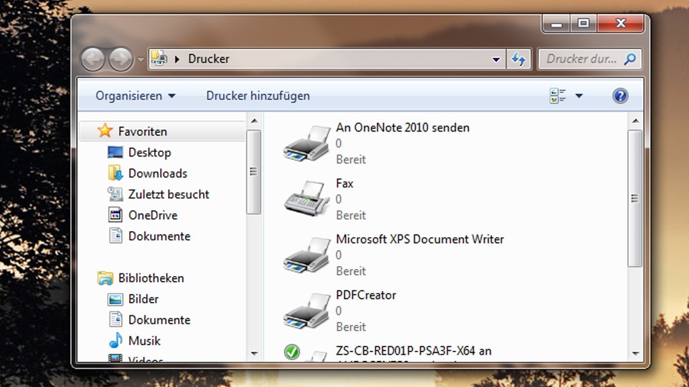Click the Fax machine icon

tap(307, 198)
